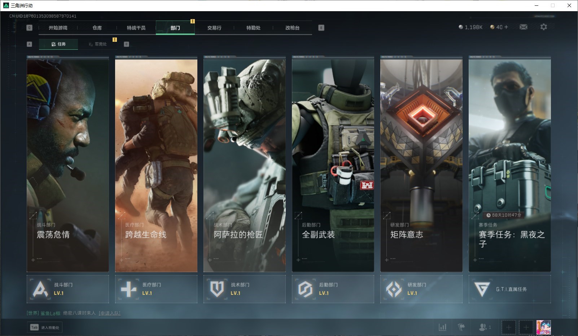Screen dimensions: 578x336
Task: Switch to the 改枪台 tab
Action: pyautogui.click(x=292, y=28)
